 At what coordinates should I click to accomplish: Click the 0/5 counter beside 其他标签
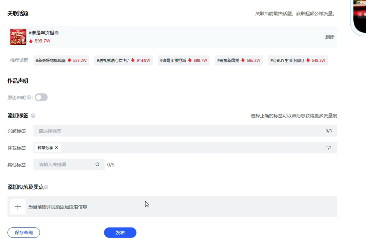[110, 165]
